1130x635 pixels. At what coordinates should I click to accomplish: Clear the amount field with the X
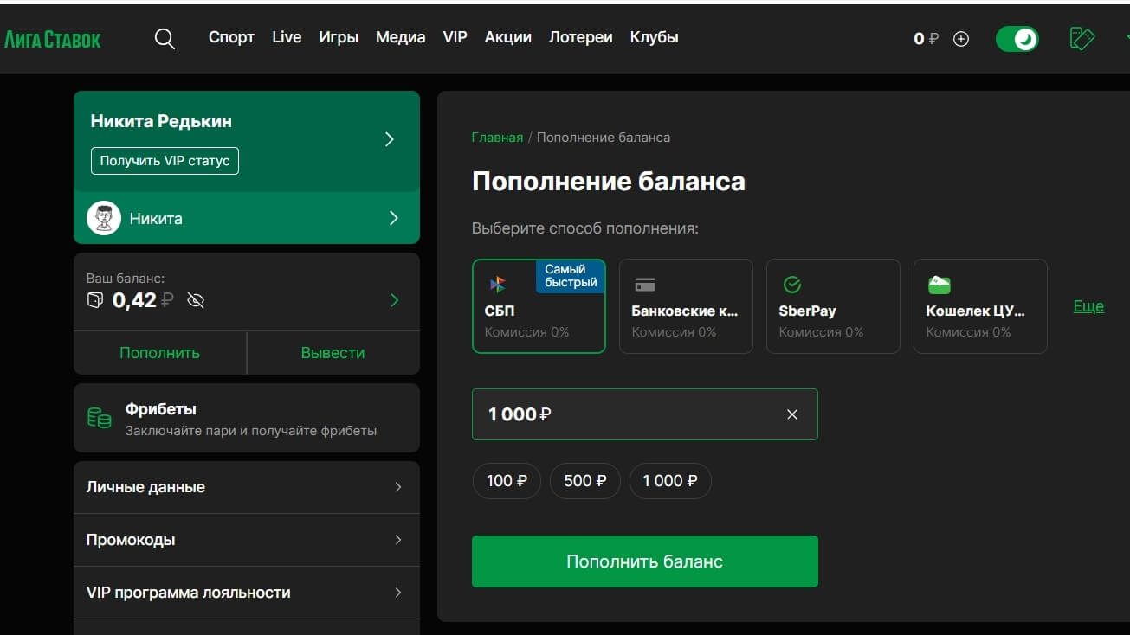point(791,414)
